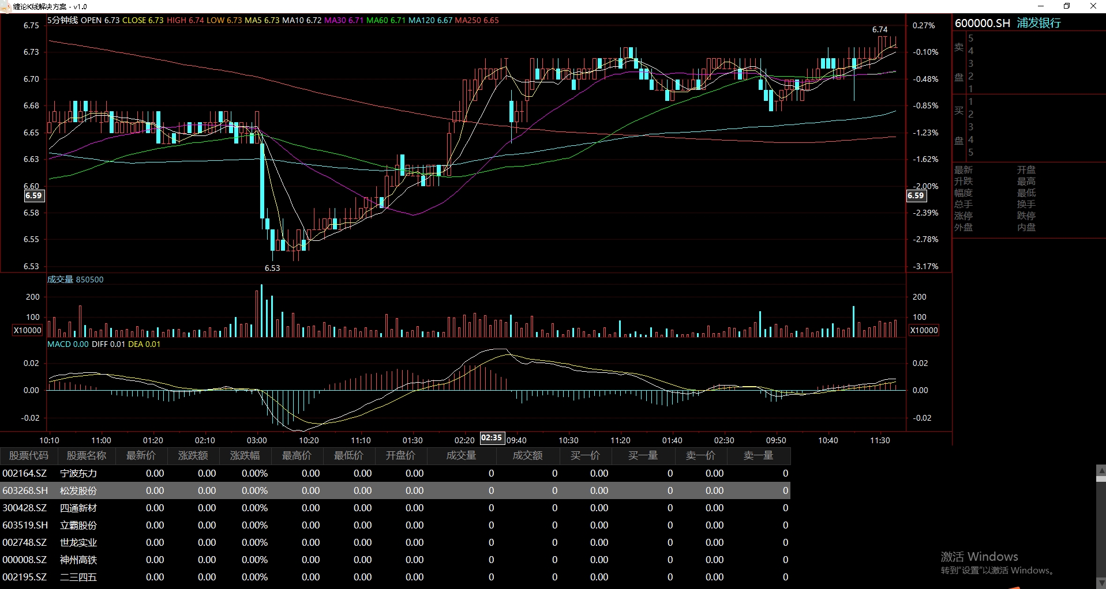Click the MA60 6.71 legend label
This screenshot has width=1106, height=589.
click(386, 20)
